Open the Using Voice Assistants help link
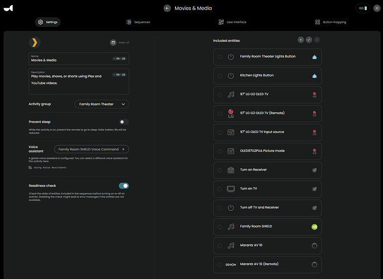The height and width of the screenshot is (279, 383). coord(48,168)
